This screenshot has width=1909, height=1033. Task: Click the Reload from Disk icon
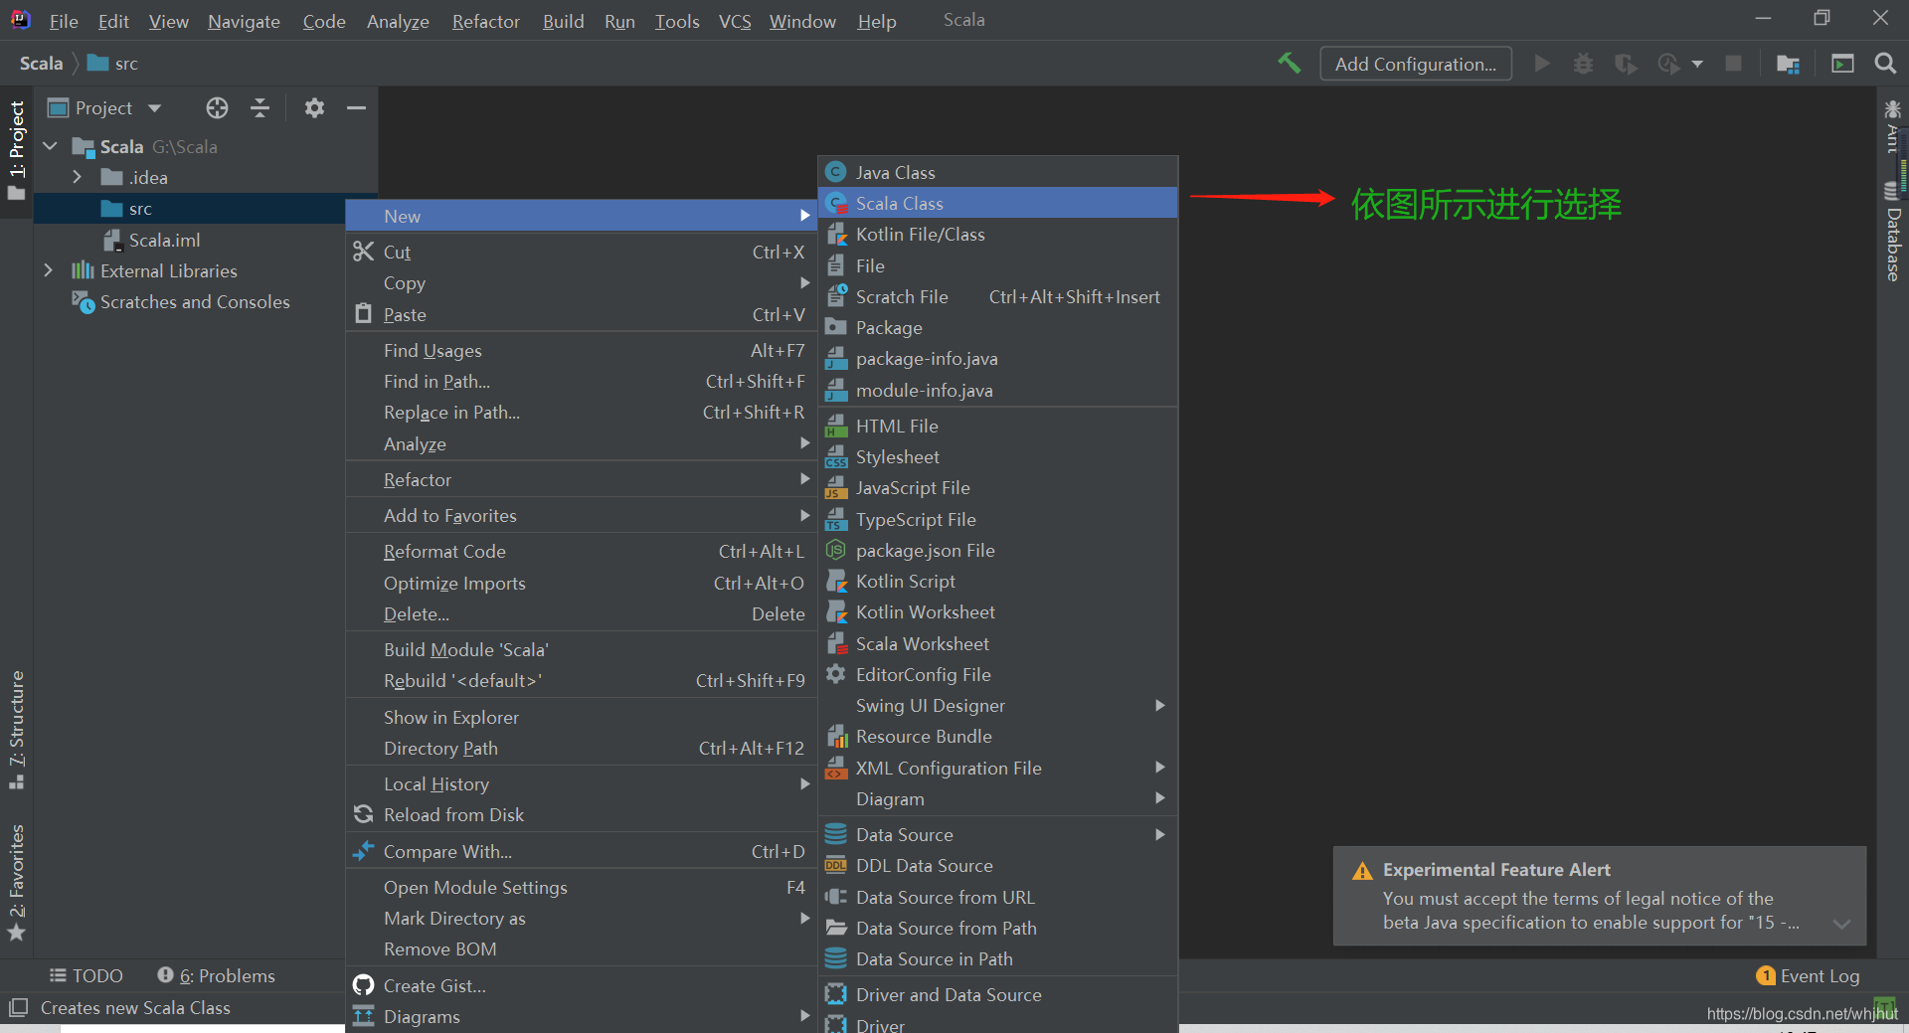[x=363, y=814]
